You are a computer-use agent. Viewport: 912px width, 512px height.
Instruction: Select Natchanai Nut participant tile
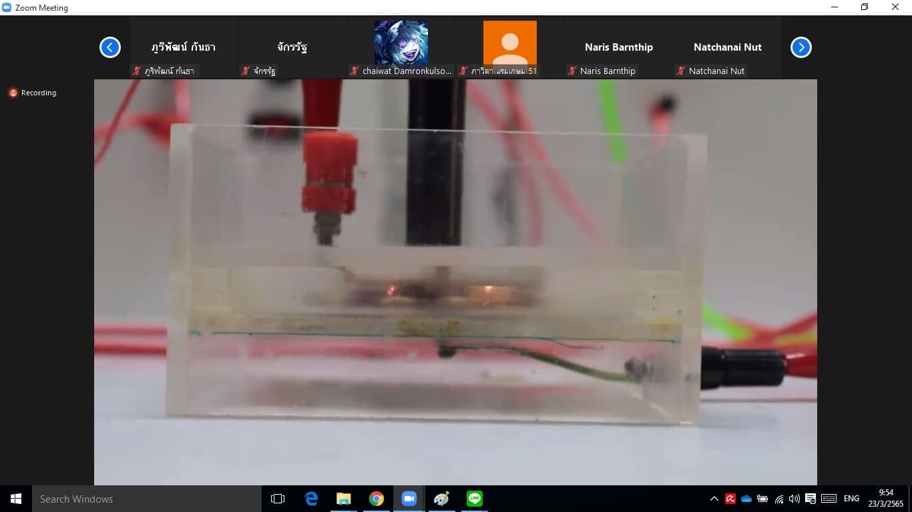click(728, 48)
